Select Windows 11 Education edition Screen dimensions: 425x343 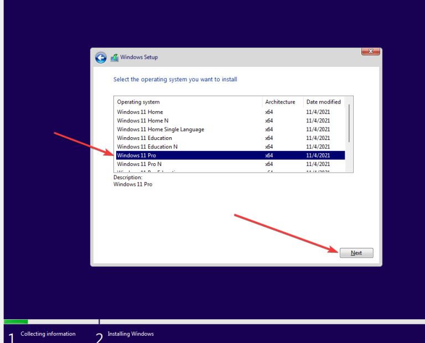(x=230, y=138)
